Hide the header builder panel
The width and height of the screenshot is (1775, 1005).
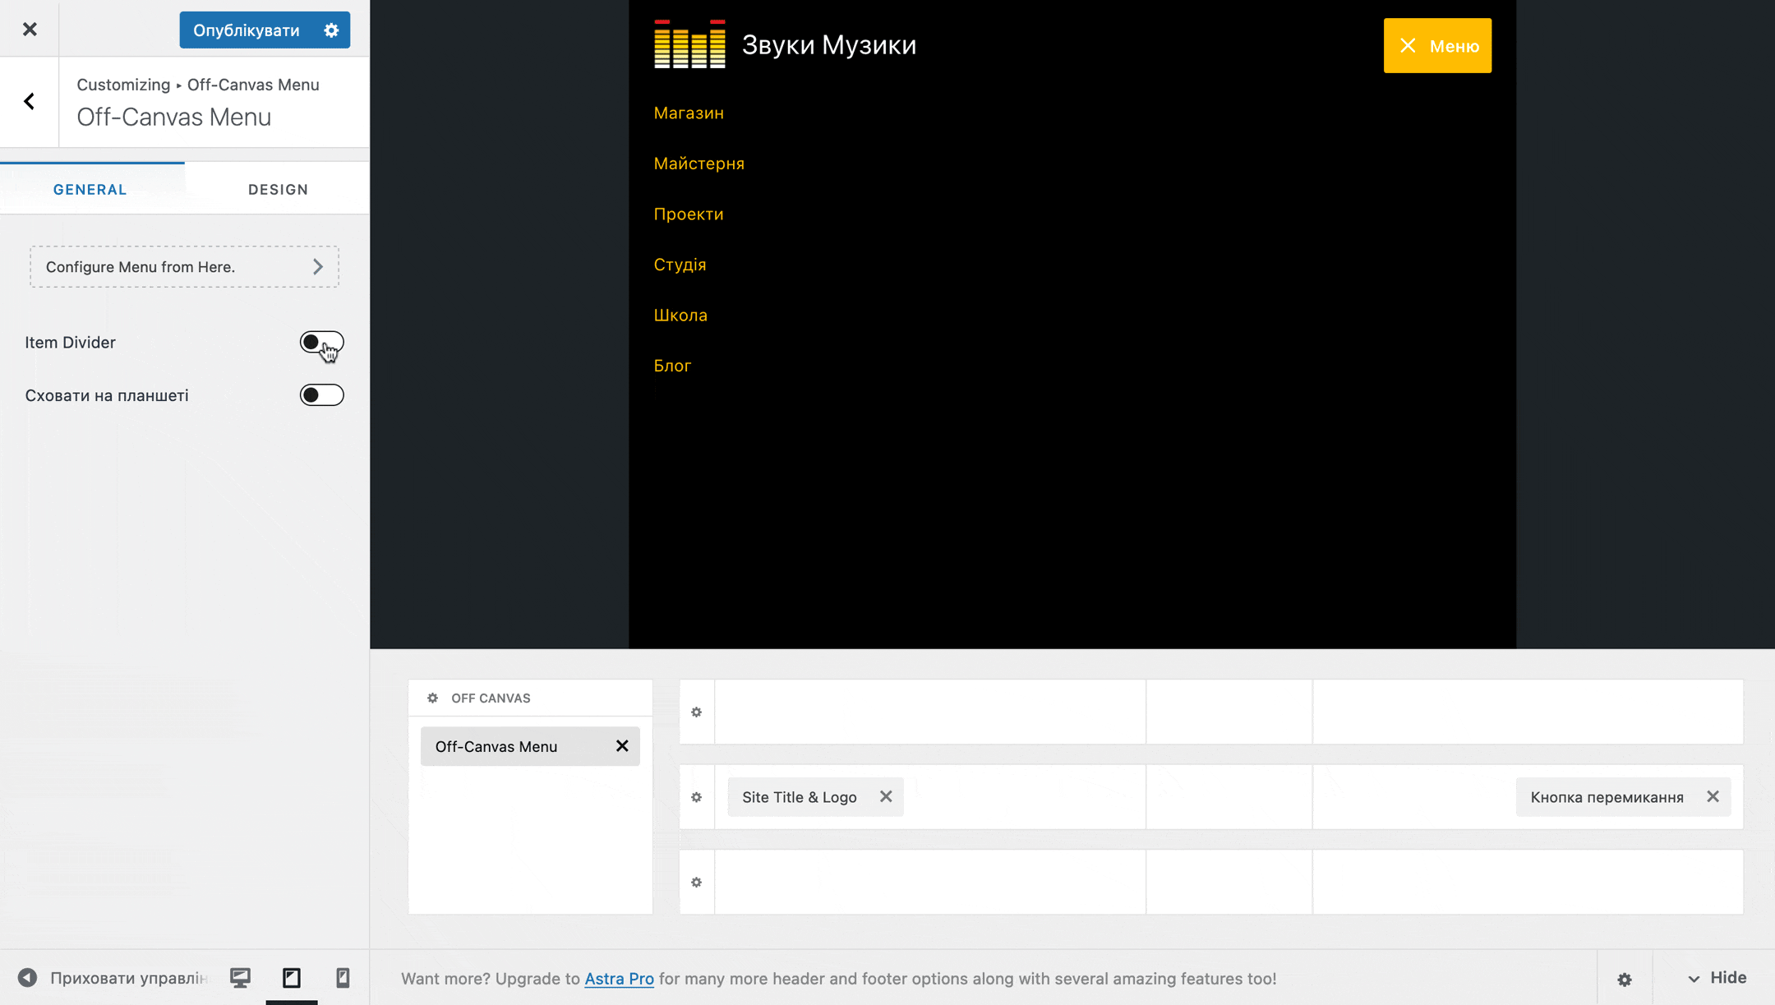click(x=1716, y=978)
